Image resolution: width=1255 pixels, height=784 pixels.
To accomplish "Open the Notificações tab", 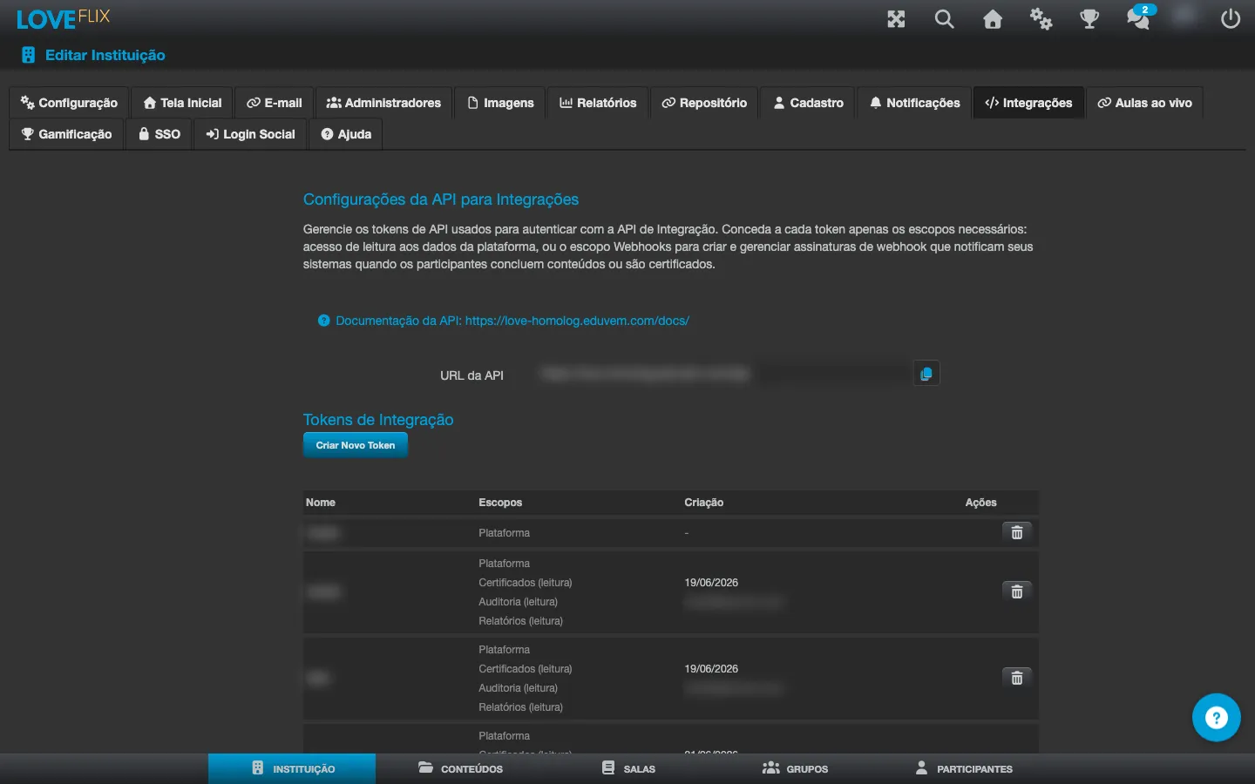I will 914,103.
